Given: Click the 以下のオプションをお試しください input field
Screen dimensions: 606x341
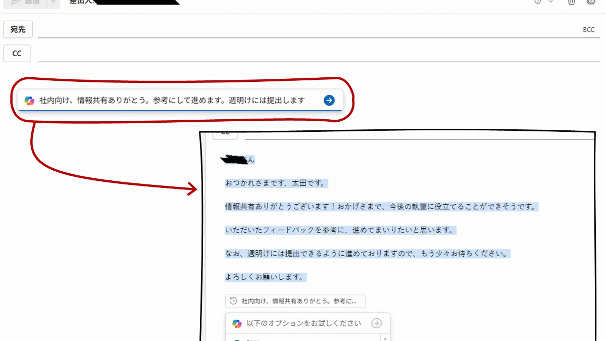Looking at the screenshot, I should pyautogui.click(x=308, y=323).
